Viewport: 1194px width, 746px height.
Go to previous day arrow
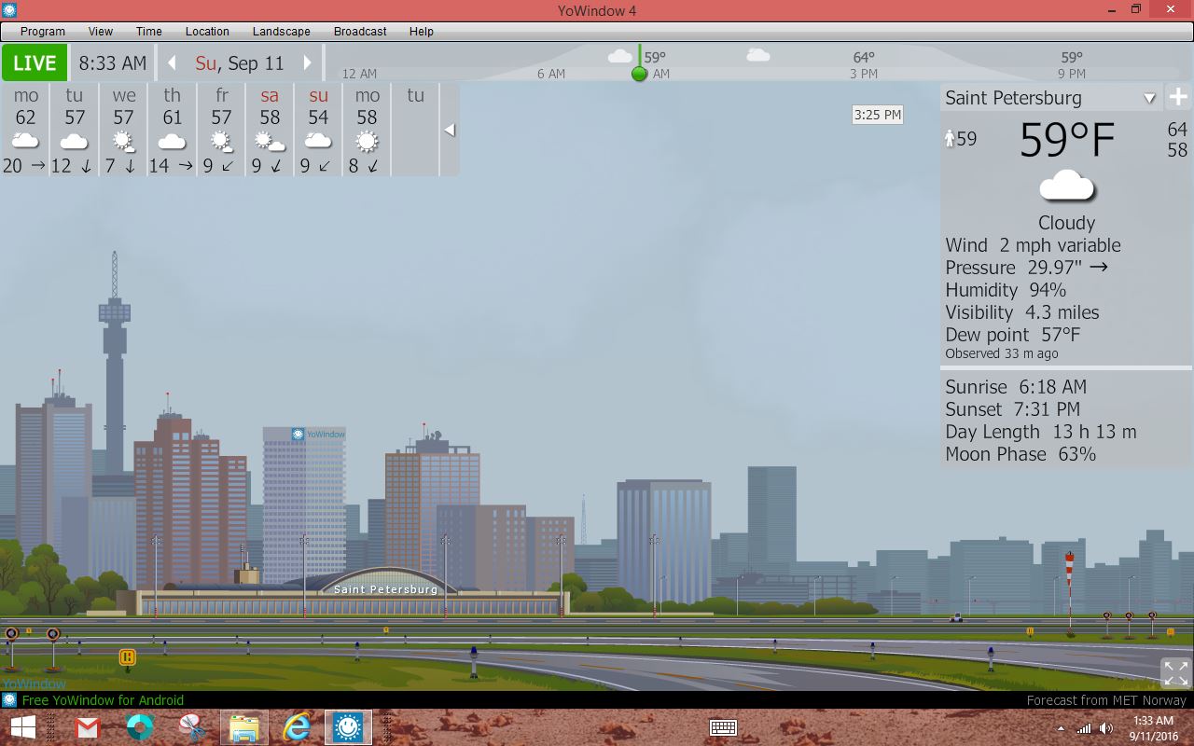(172, 63)
